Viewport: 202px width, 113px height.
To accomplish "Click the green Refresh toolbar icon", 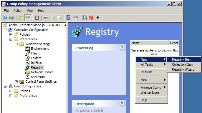I will [53, 18].
